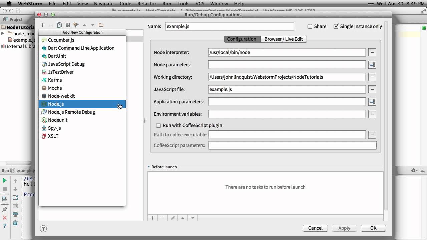Add a Before launch task
This screenshot has width=427, height=240.
tap(153, 218)
